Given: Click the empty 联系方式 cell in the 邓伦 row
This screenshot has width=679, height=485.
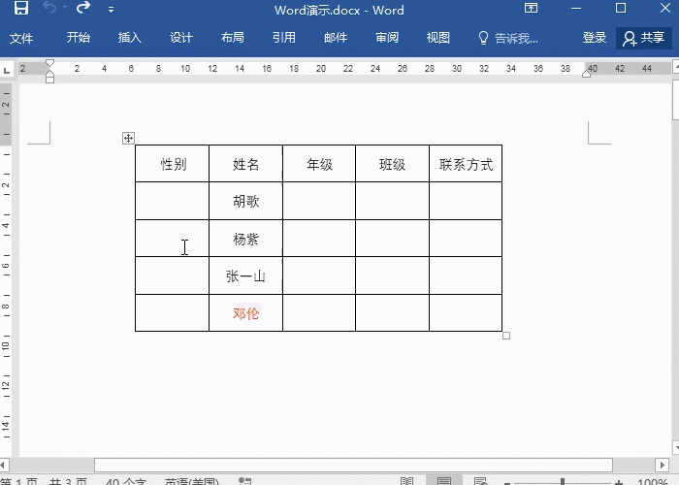Looking at the screenshot, I should (466, 313).
